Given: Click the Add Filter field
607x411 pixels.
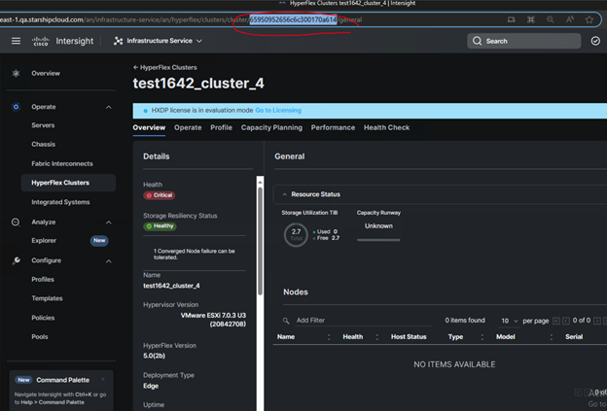Looking at the screenshot, I should pyautogui.click(x=363, y=320).
